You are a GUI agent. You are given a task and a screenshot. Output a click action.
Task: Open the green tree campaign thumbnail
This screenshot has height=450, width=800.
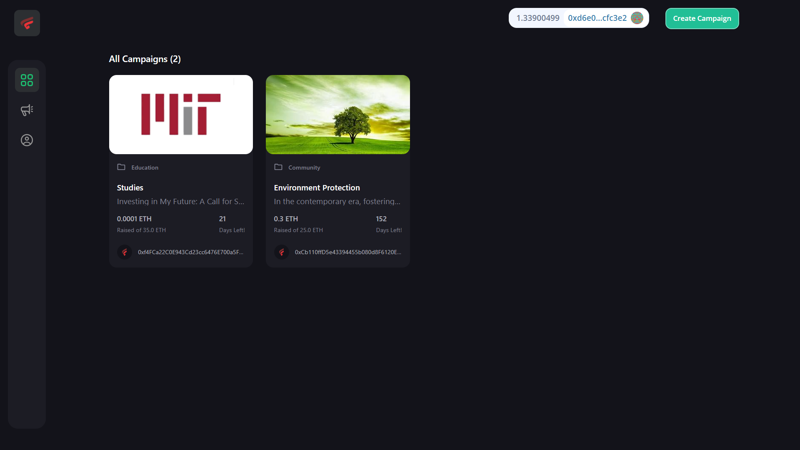pyautogui.click(x=337, y=115)
